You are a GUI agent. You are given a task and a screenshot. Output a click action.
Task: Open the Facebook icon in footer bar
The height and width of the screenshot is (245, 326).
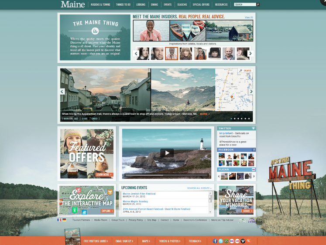click(x=215, y=241)
